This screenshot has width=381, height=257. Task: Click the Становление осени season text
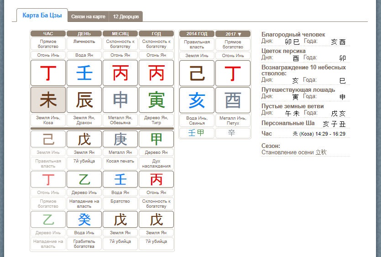click(x=294, y=152)
